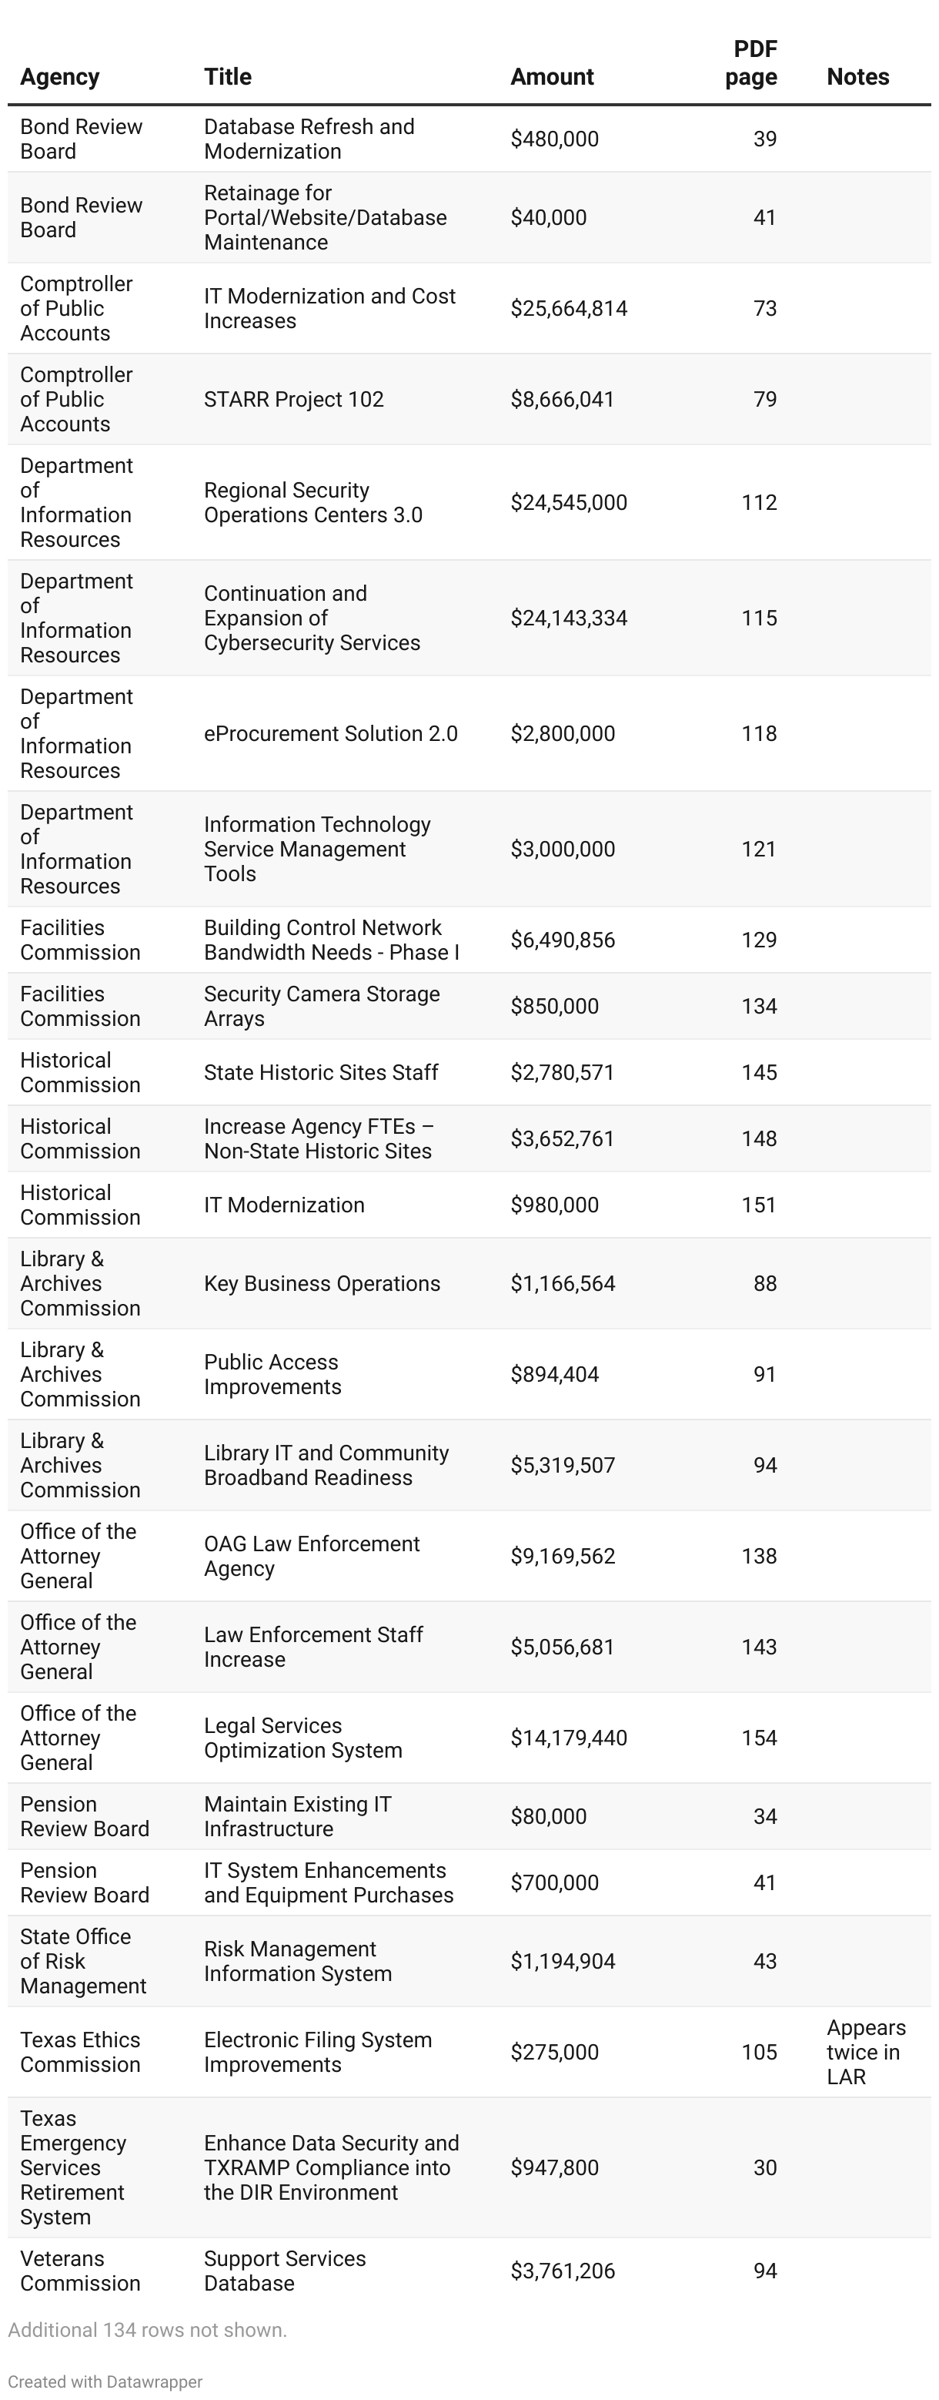Select the Key Business Operations title cell
The width and height of the screenshot is (939, 2400).
pyautogui.click(x=322, y=1283)
